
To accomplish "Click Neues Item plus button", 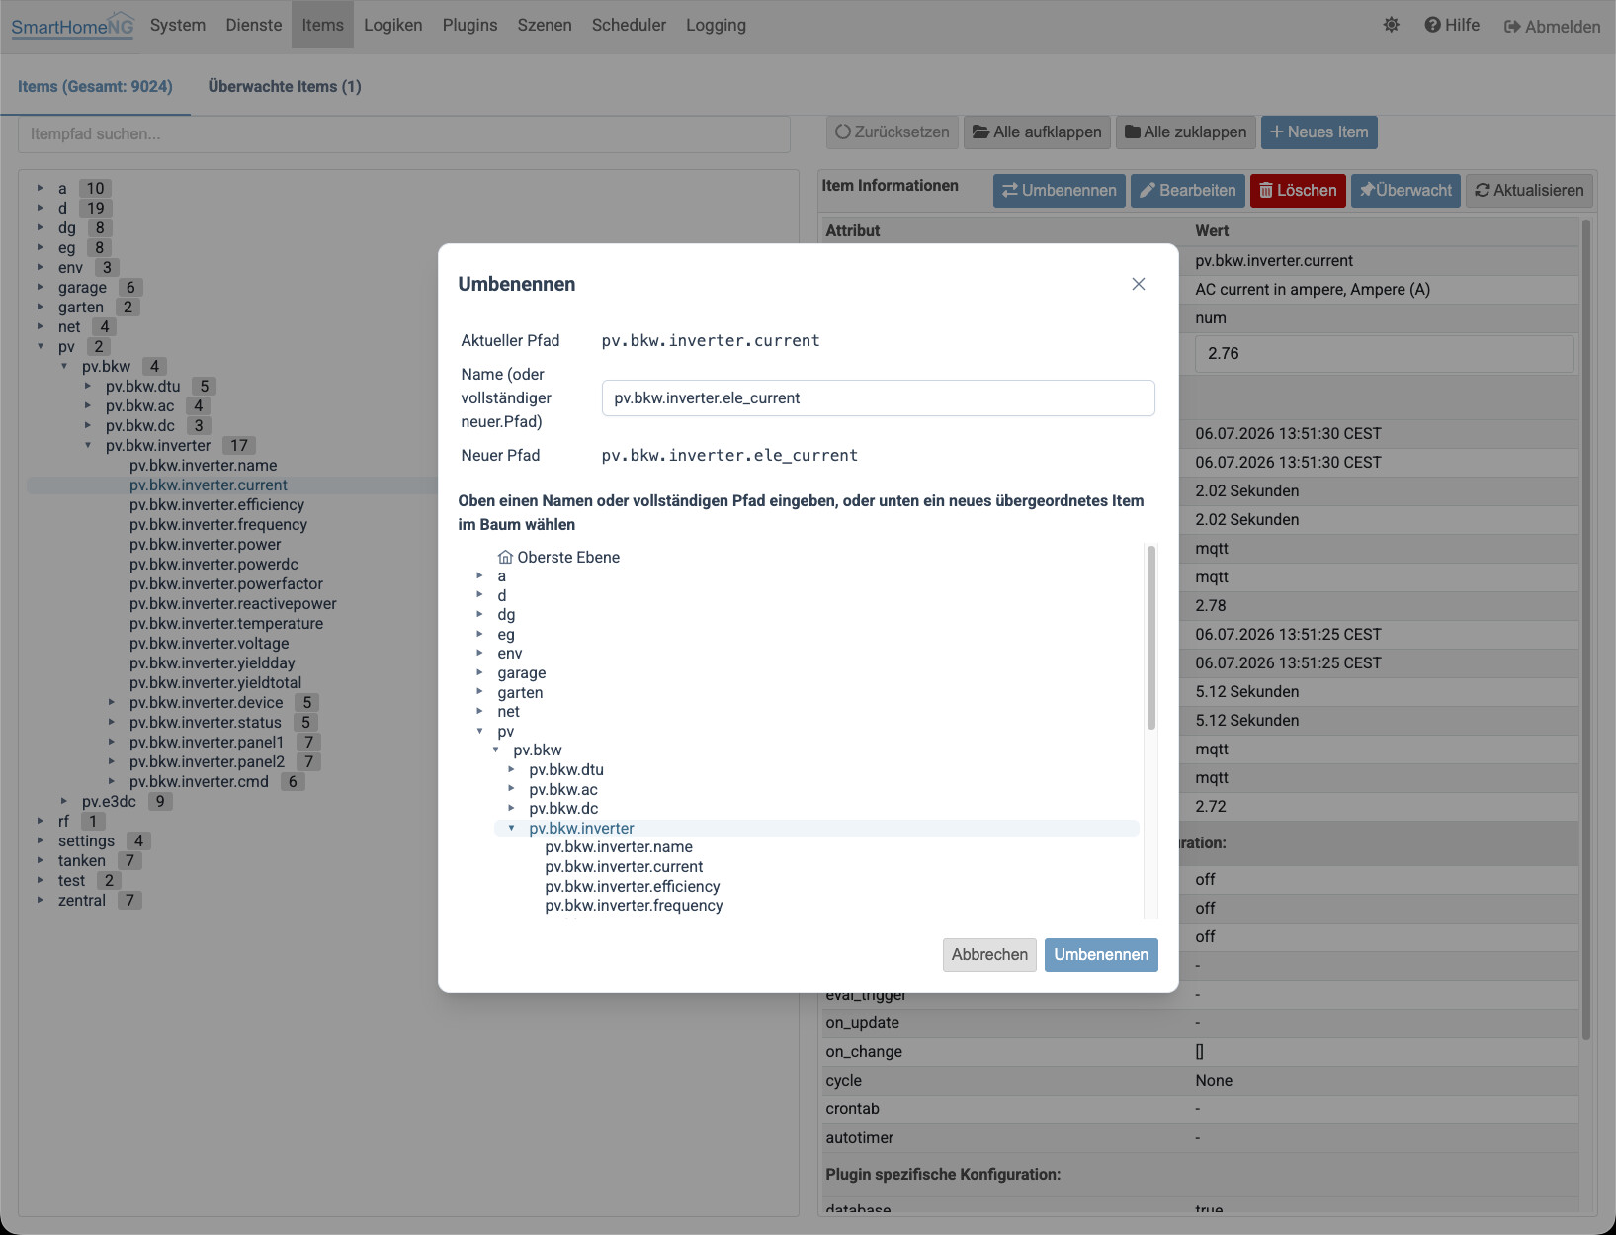I will click(x=1318, y=132).
